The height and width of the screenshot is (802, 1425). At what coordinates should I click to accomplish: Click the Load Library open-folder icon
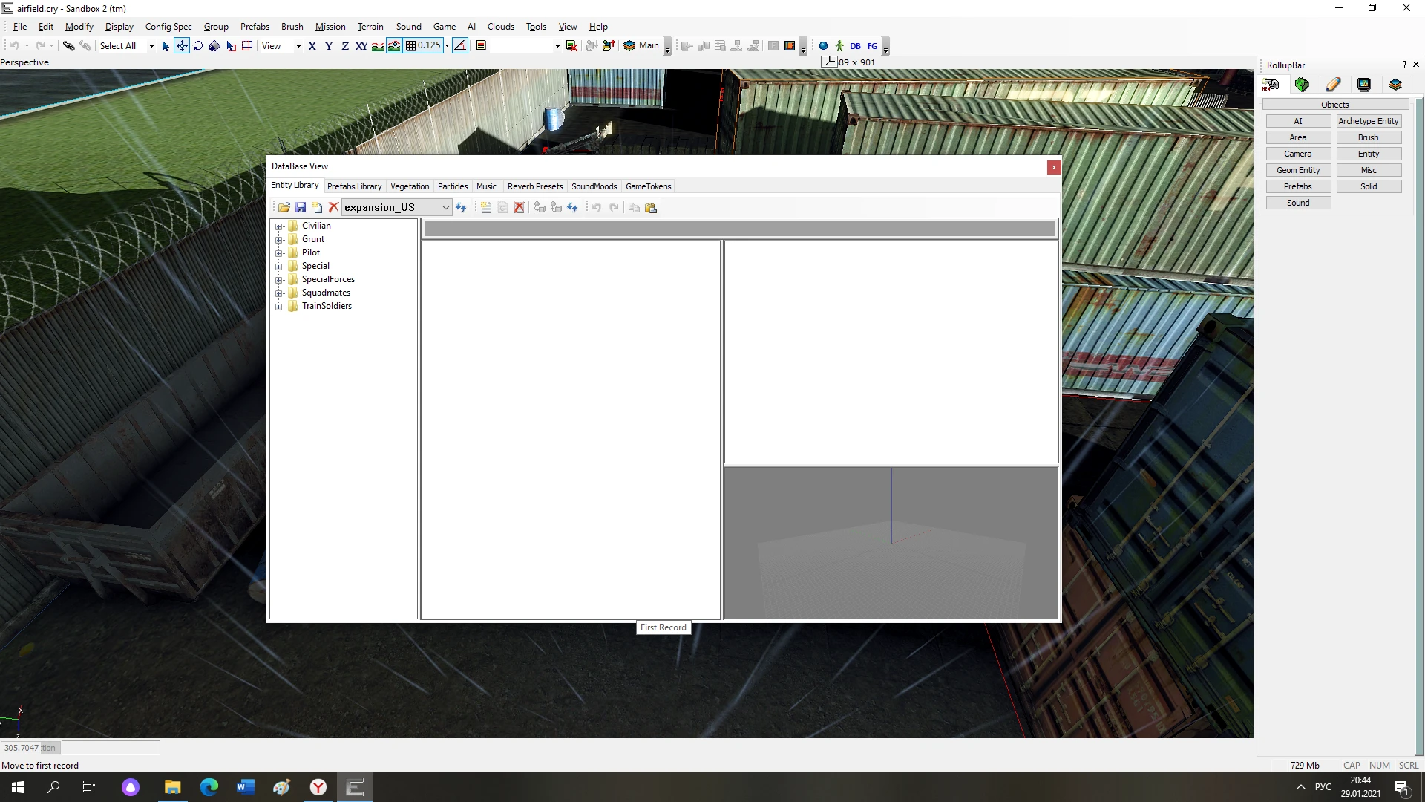[x=284, y=208]
